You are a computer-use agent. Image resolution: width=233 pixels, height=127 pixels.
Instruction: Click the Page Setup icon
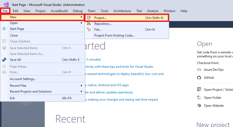4,66
